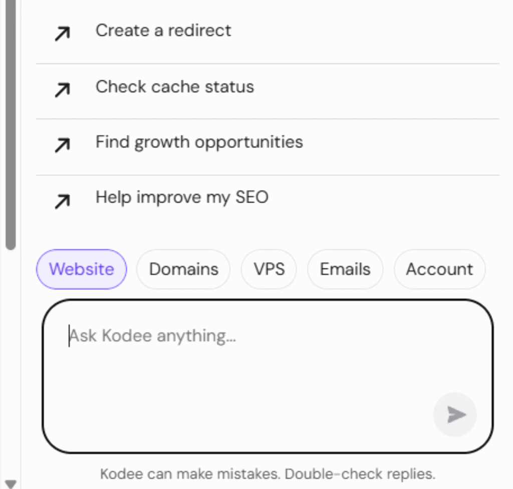Viewport: 513px width, 489px height.
Task: Choose the Find growth opportunities suggestion
Action: coord(198,142)
